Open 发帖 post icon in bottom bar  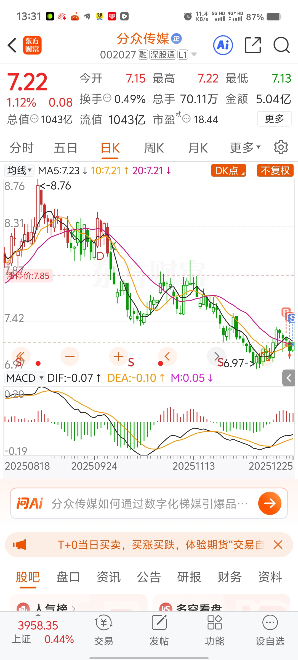159,630
